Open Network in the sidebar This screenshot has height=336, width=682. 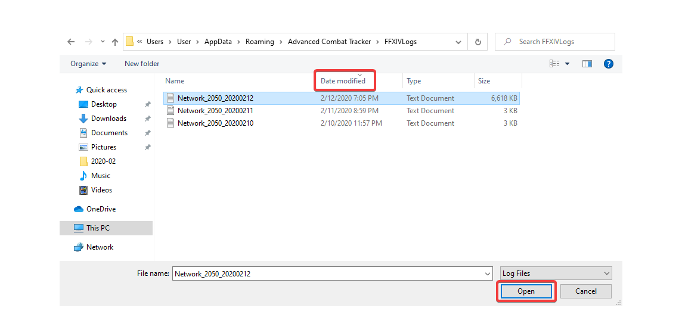pos(94,247)
